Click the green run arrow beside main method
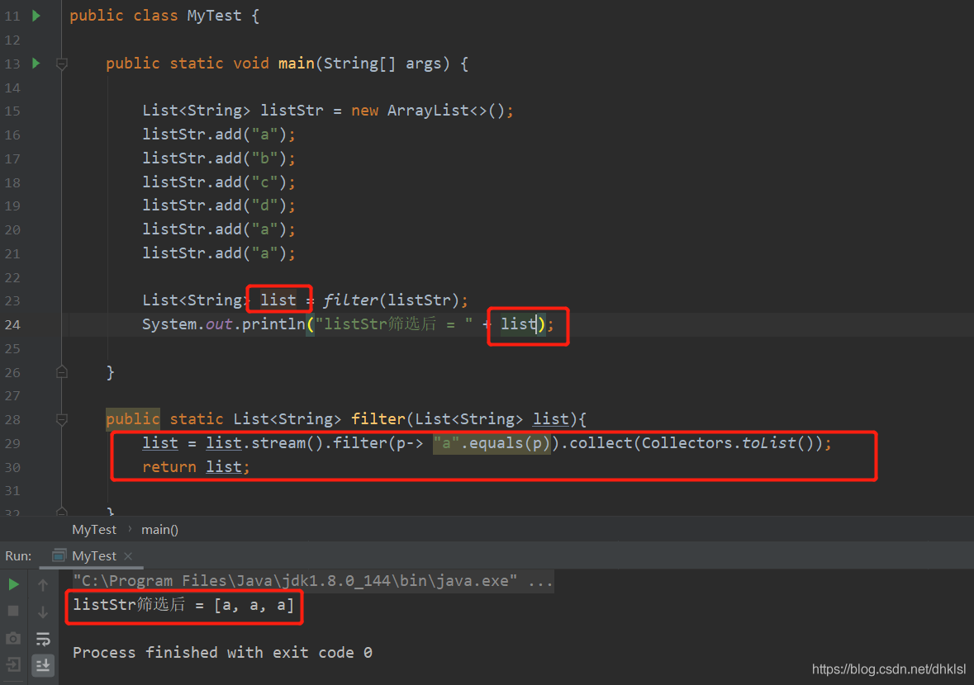974x685 pixels. point(36,64)
